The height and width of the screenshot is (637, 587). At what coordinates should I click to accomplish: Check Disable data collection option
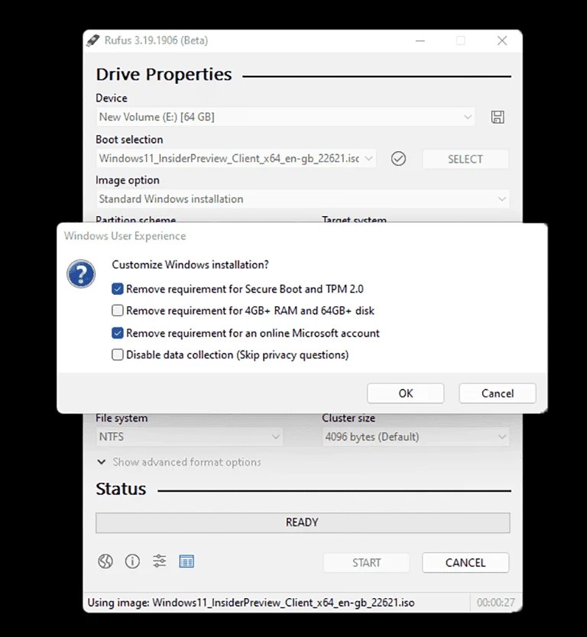[118, 354]
